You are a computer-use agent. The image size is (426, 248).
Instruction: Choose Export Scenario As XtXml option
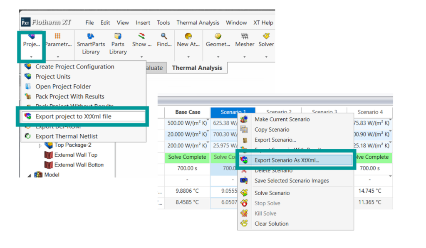pos(287,160)
